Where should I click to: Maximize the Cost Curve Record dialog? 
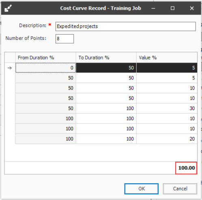[172, 8]
